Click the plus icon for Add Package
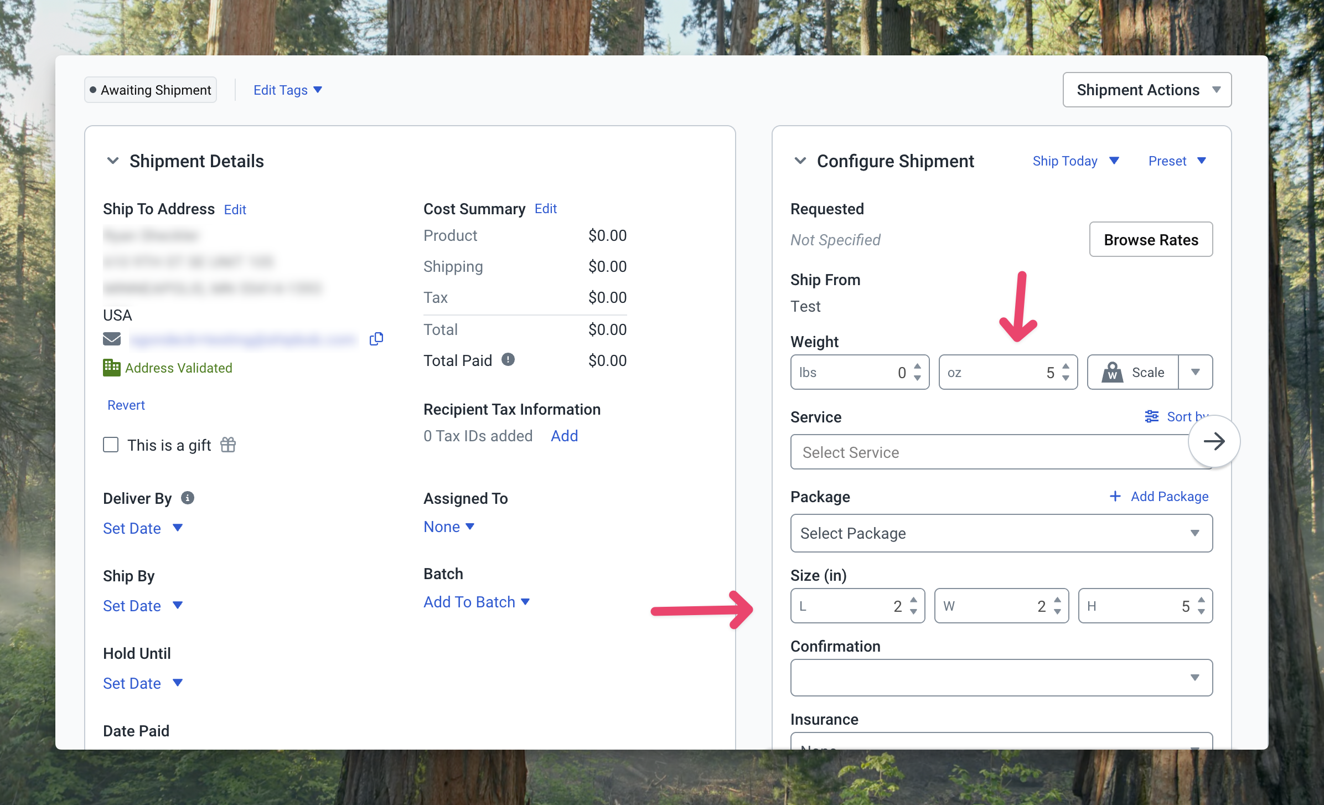1324x805 pixels. [1115, 496]
